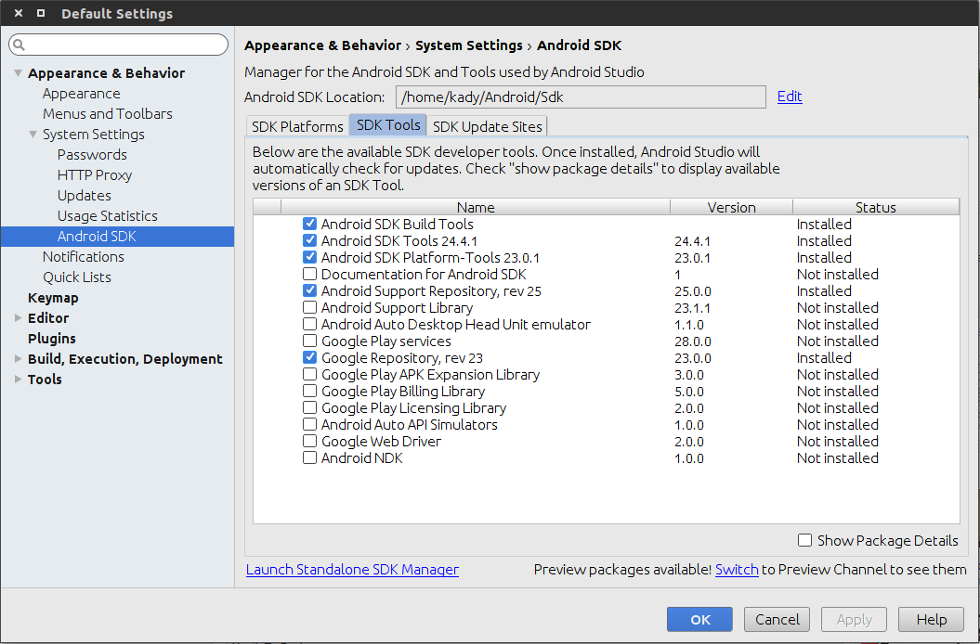Collapse System Settings tree node
Viewport: 980px width, 644px height.
[33, 135]
